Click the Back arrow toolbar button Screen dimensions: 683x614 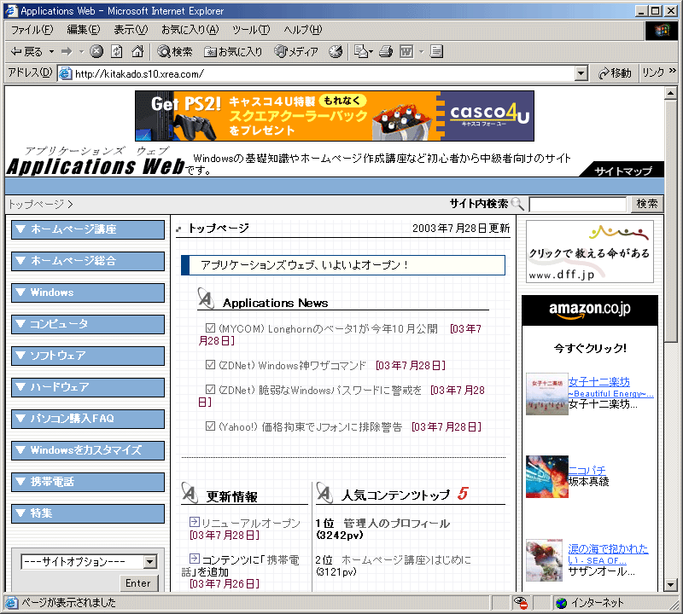point(26,51)
